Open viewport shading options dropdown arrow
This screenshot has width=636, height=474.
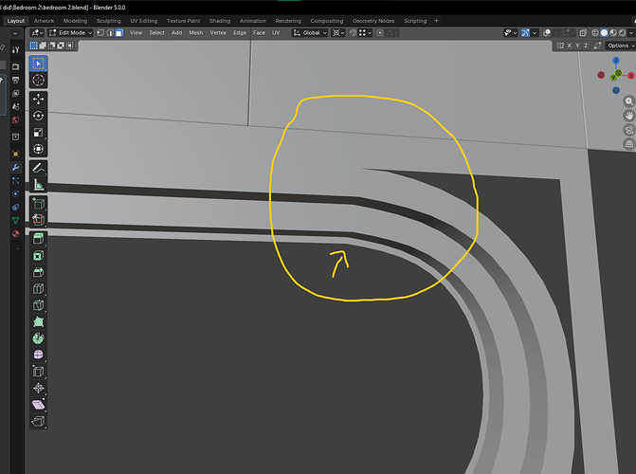pyautogui.click(x=631, y=33)
